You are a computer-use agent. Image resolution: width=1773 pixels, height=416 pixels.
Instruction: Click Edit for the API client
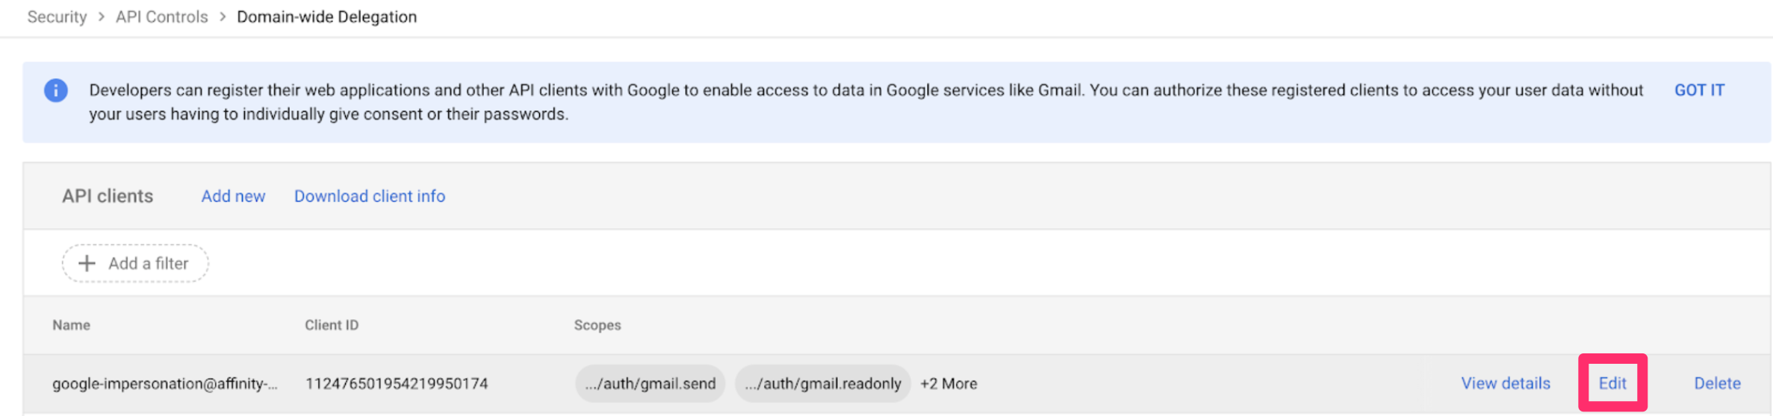1612,383
